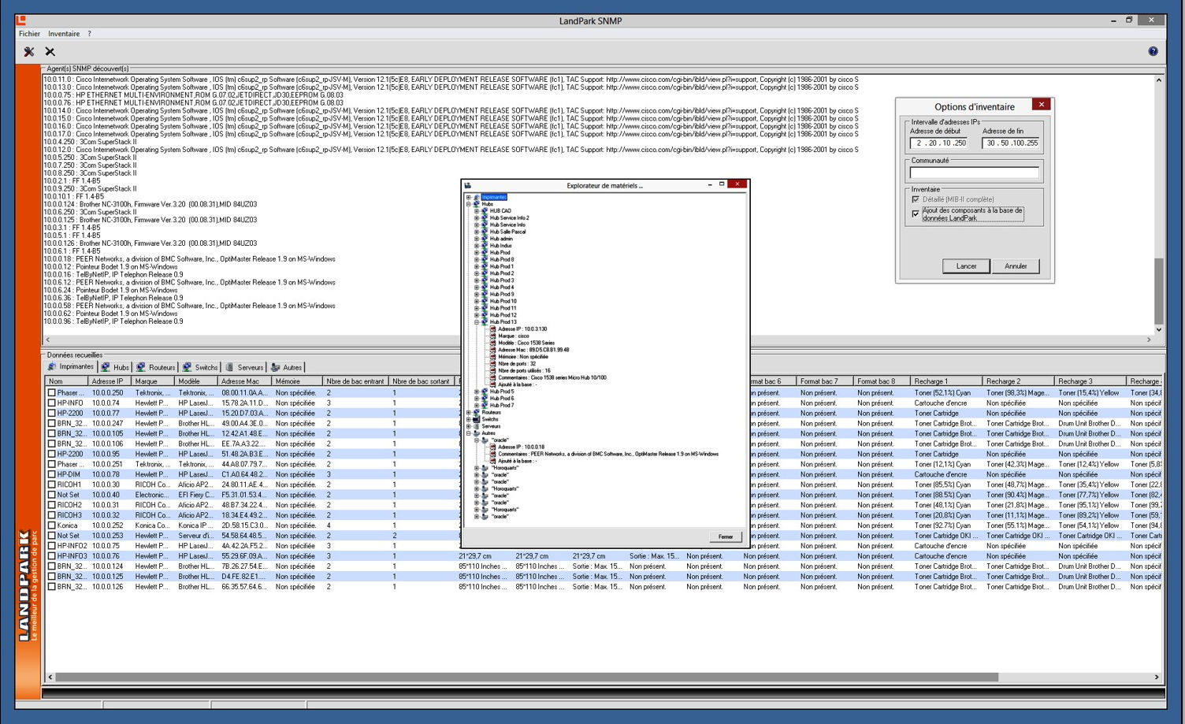The image size is (1185, 724).
Task: Click Annuler in Options d'inventaire
Action: [x=1016, y=266]
